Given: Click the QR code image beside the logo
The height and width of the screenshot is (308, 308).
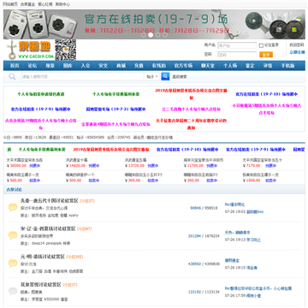Looking at the screenshot, I should (x=65, y=50).
